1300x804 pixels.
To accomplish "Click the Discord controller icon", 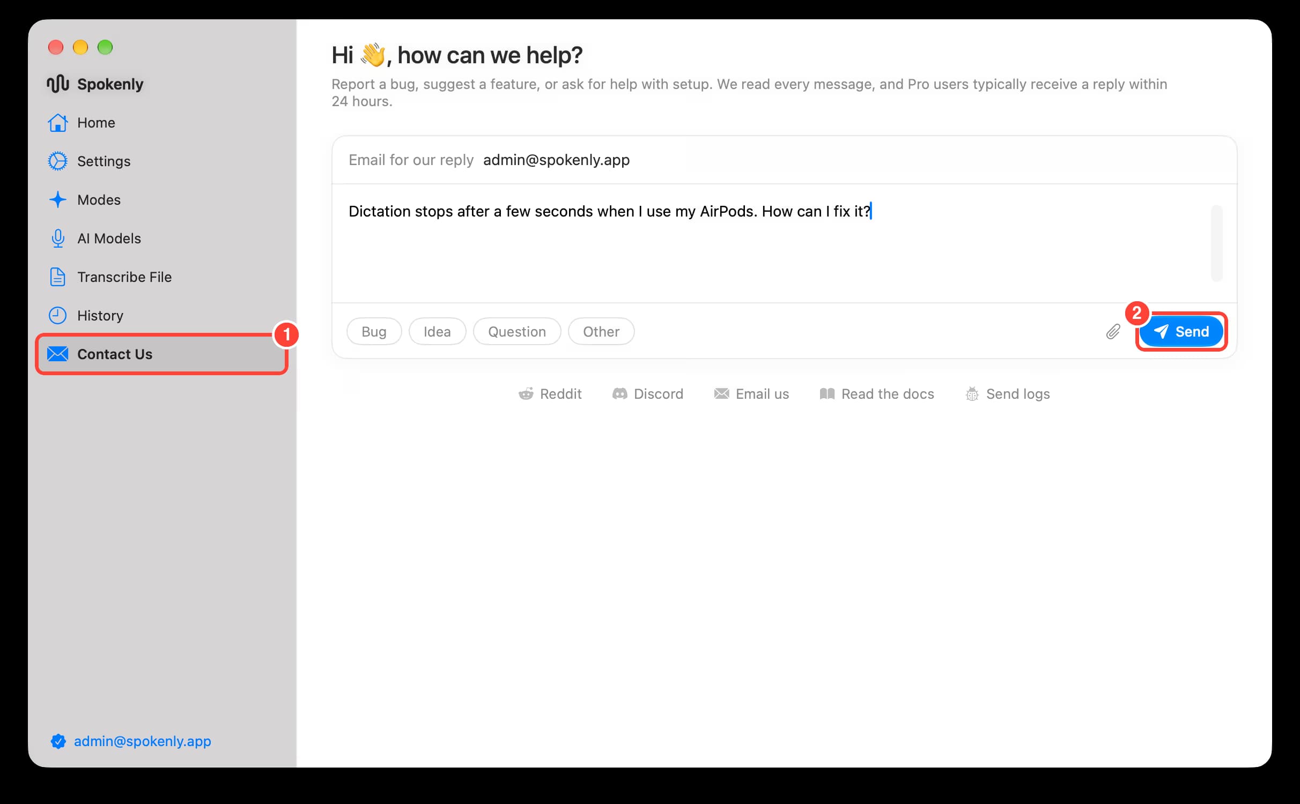I will (x=620, y=394).
